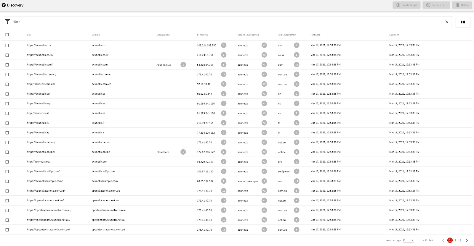
Task: Click the URL https://acunetix.ir/
Action: pos(38,132)
